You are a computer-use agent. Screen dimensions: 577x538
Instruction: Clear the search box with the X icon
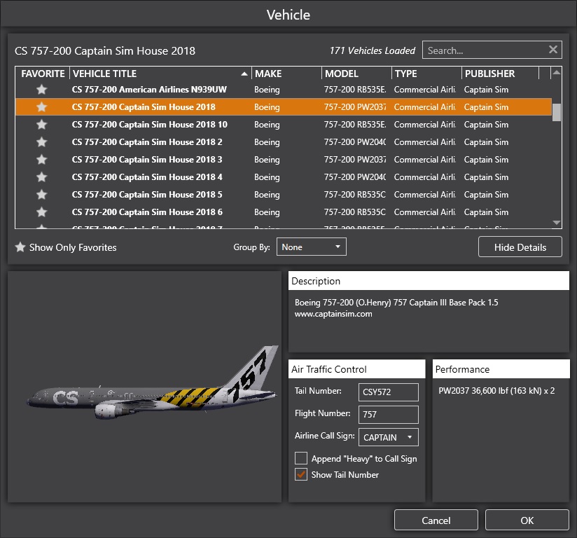pyautogui.click(x=552, y=50)
